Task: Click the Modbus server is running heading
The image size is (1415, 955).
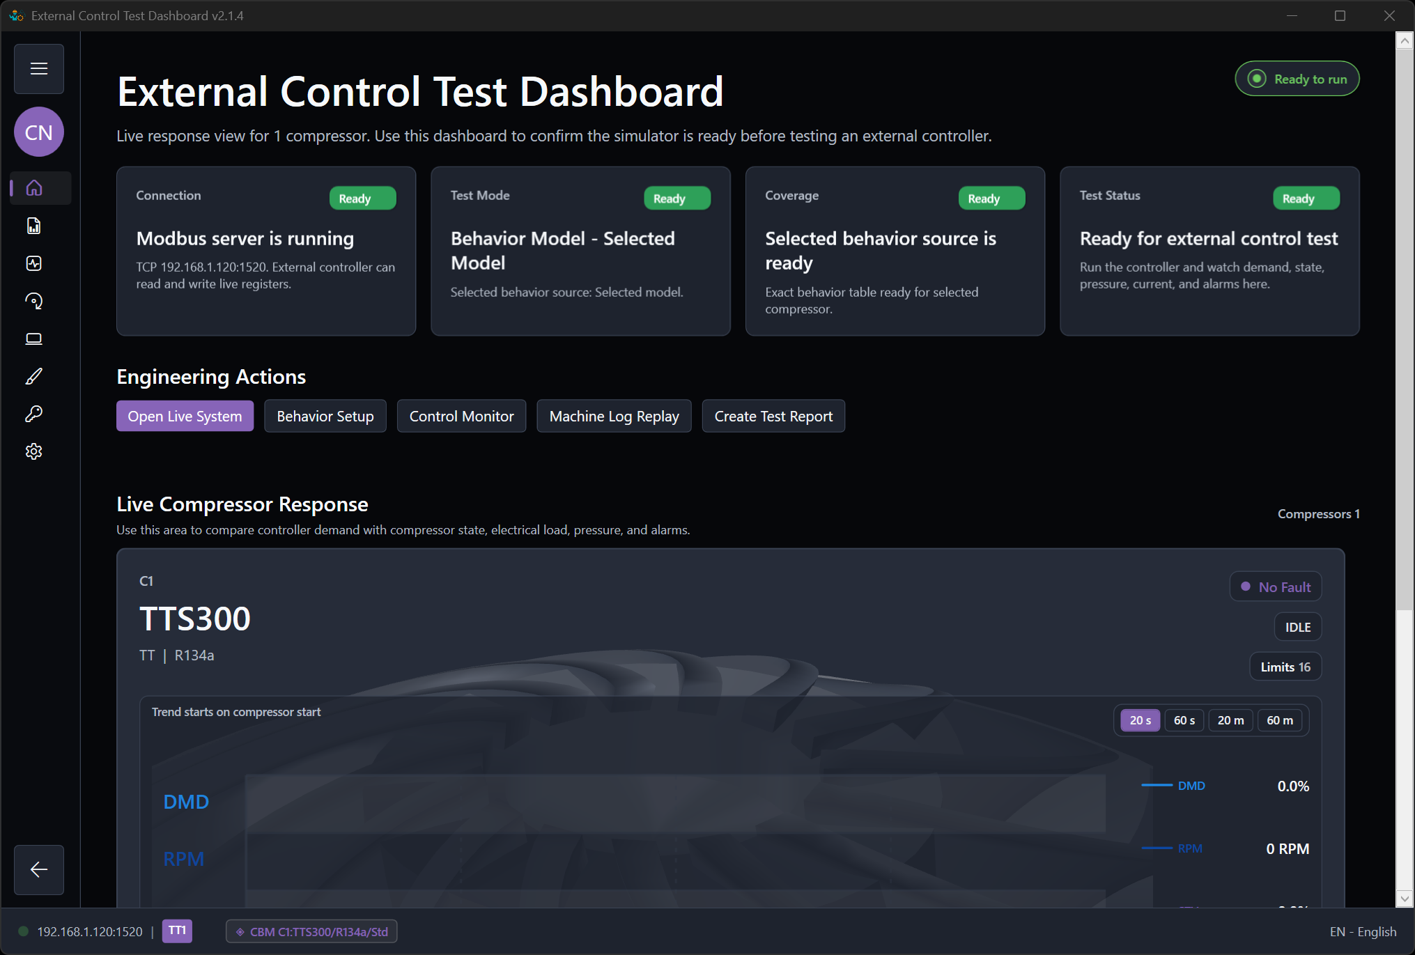Action: (245, 238)
